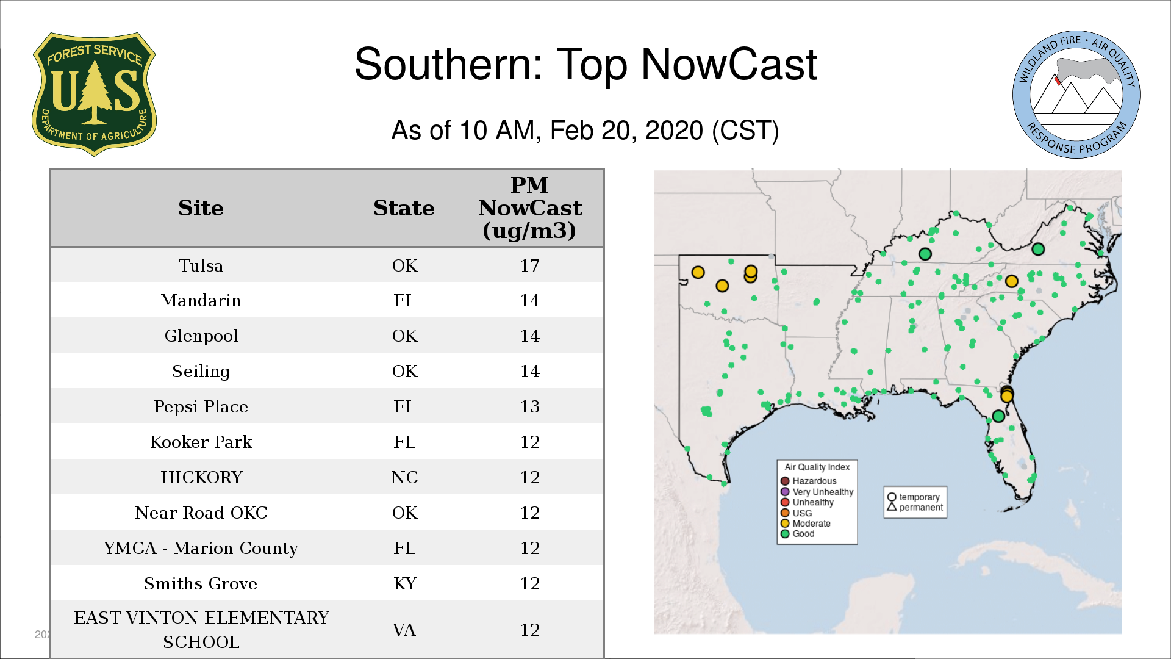This screenshot has height=659, width=1171.
Task: Click the large green marker in Virginia
Action: click(x=1038, y=249)
